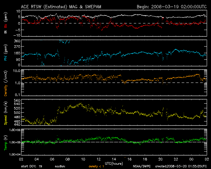The width and height of the screenshot is (211, 169).
Task: Click the 'start DOY: 79' footer text
Action: (32, 166)
